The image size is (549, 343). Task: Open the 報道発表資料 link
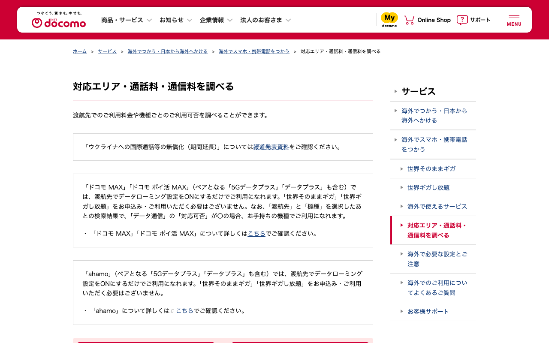coord(271,147)
